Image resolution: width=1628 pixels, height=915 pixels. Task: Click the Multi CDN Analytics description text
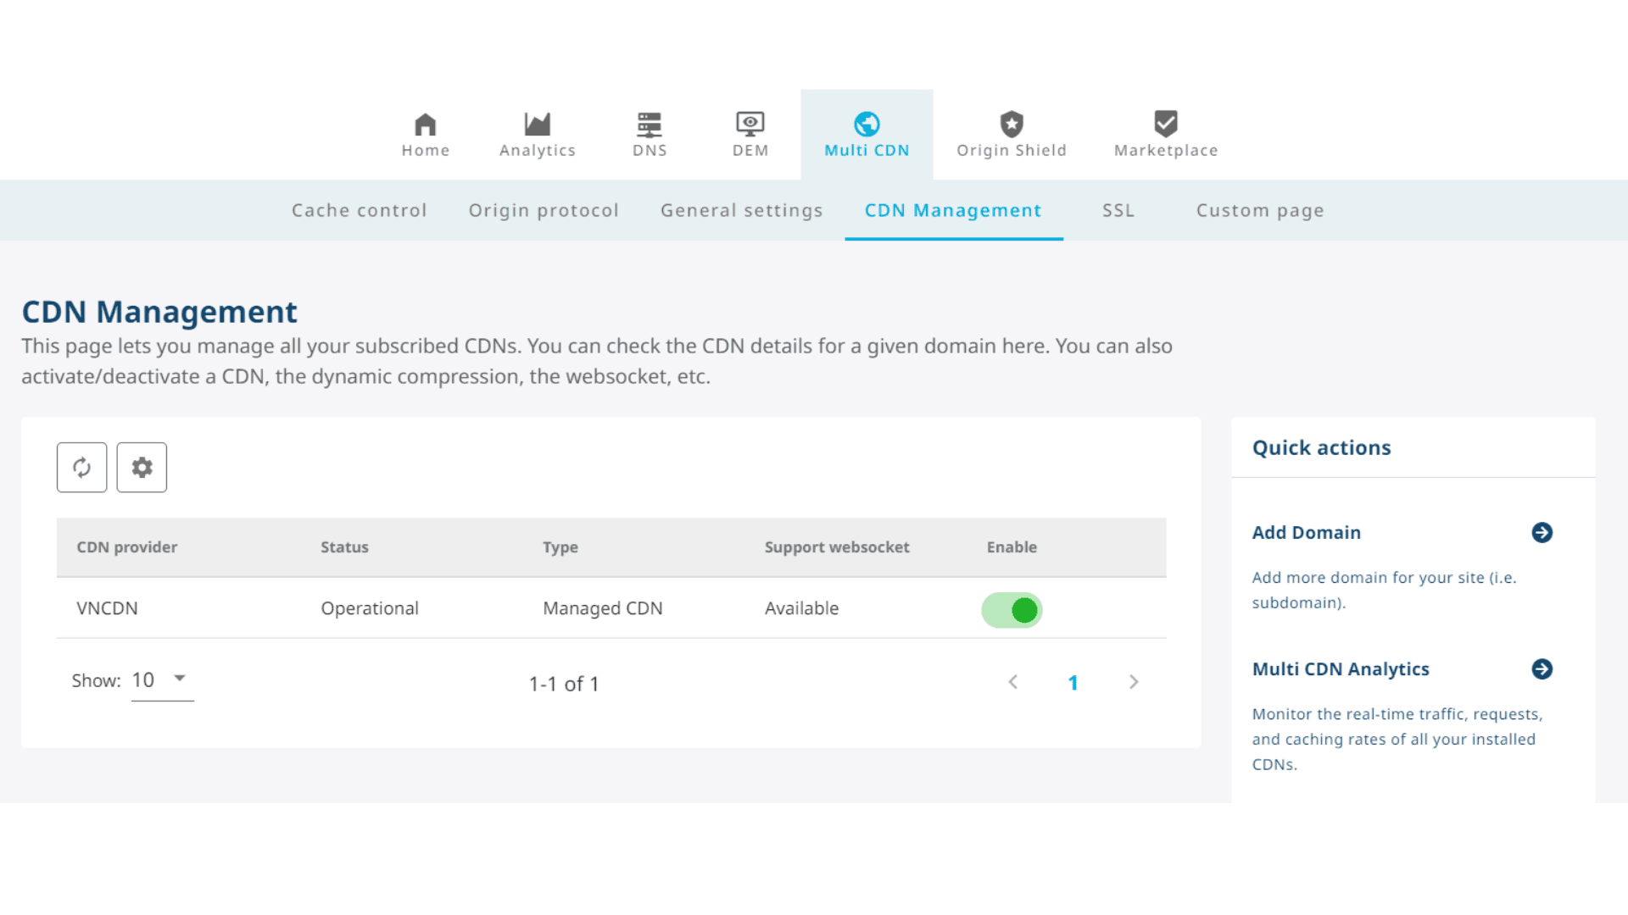click(x=1397, y=740)
